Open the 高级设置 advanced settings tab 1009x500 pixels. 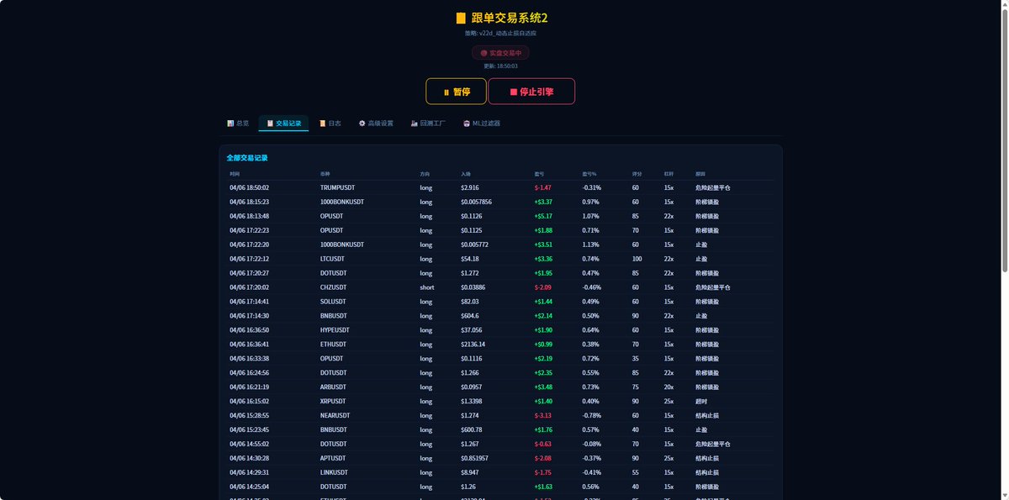(x=376, y=124)
